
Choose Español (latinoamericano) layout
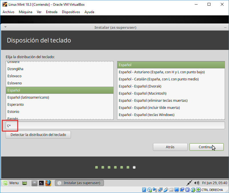(x=60, y=97)
